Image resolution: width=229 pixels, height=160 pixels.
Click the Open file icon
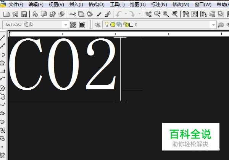pos(15,14)
